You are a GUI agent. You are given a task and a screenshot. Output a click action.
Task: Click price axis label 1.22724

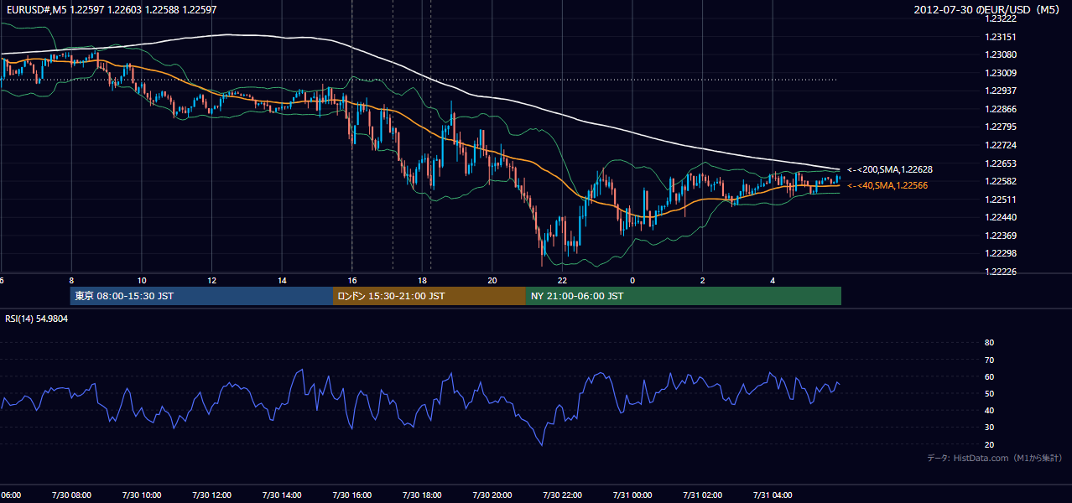pyautogui.click(x=1001, y=145)
